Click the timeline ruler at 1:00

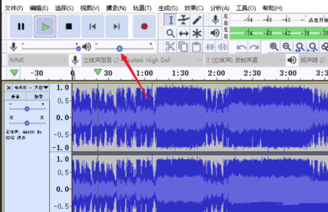click(x=144, y=73)
